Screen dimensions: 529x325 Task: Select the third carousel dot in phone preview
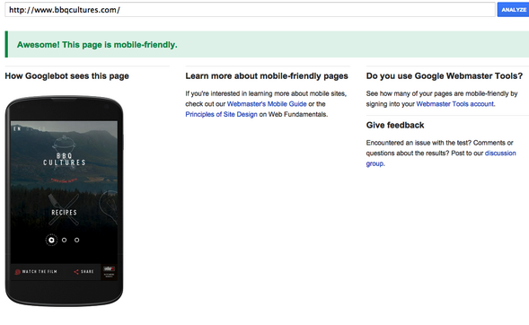pyautogui.click(x=77, y=240)
